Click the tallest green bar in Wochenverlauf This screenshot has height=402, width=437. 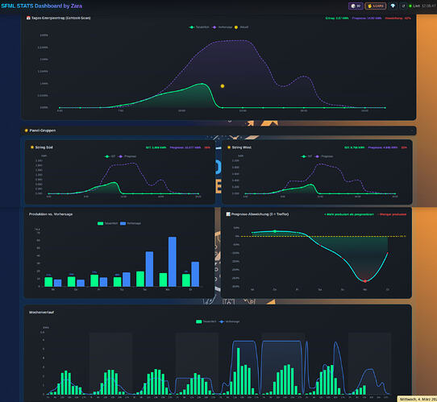click(x=239, y=371)
